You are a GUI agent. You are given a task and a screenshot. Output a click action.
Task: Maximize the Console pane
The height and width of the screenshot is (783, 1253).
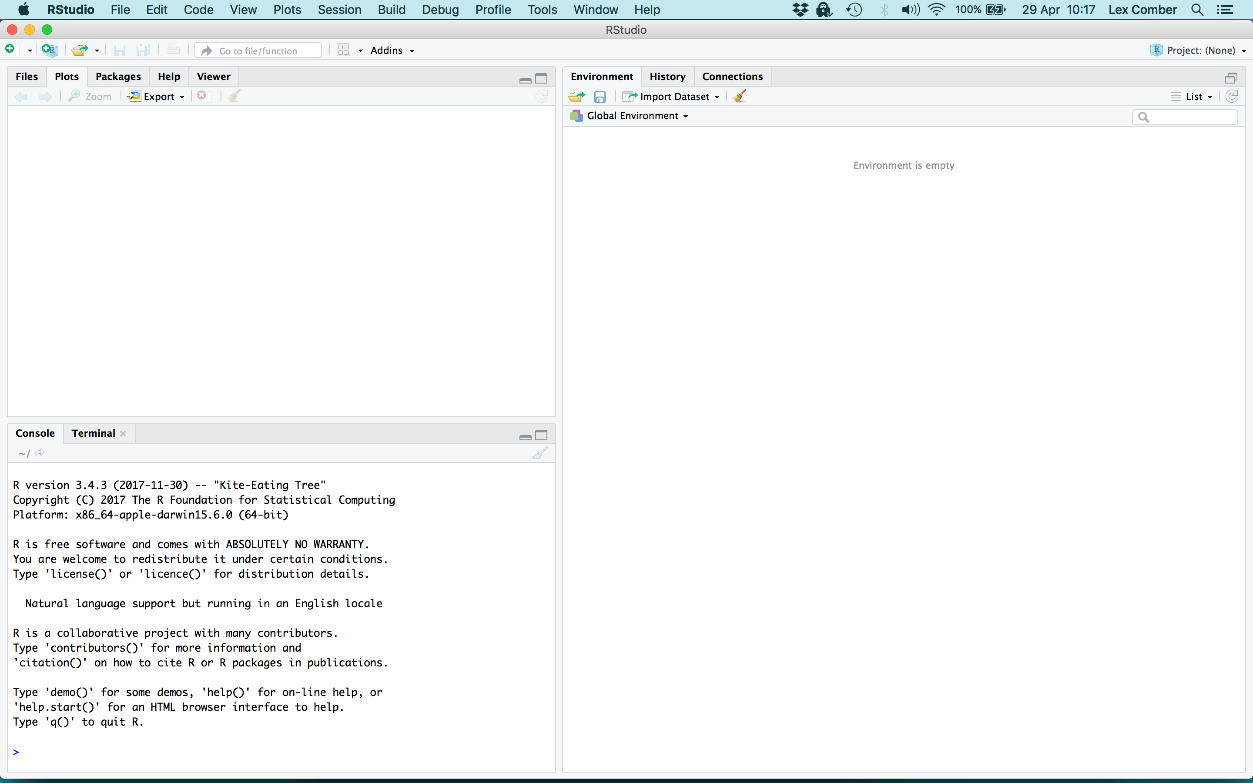[x=541, y=435]
